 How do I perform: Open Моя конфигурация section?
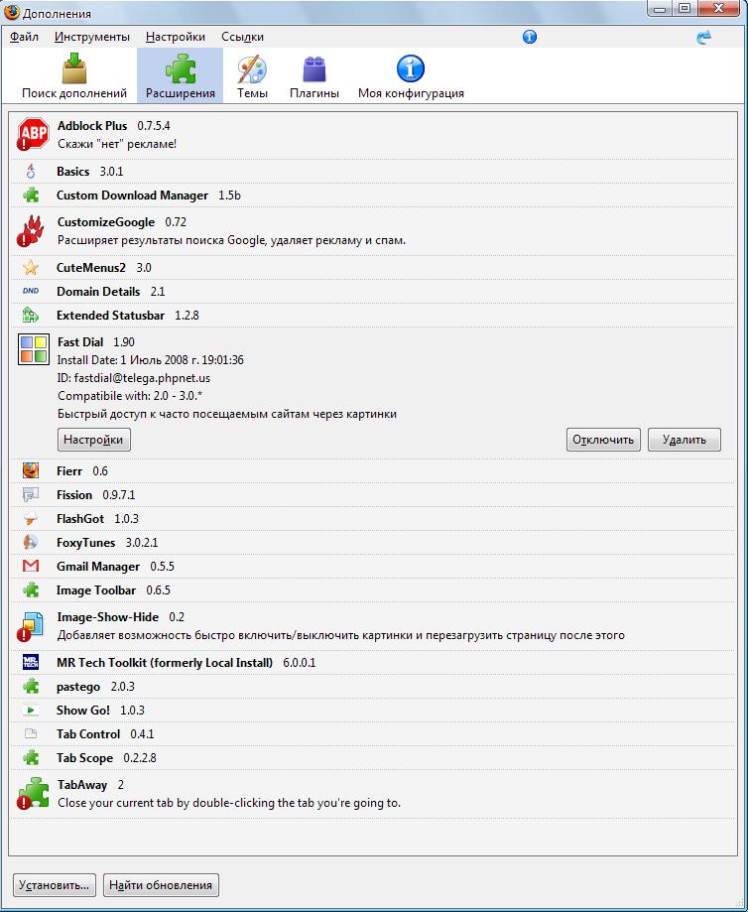point(411,77)
